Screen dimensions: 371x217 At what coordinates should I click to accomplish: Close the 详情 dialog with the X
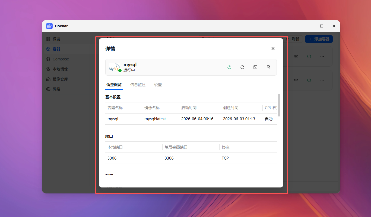coord(273,48)
